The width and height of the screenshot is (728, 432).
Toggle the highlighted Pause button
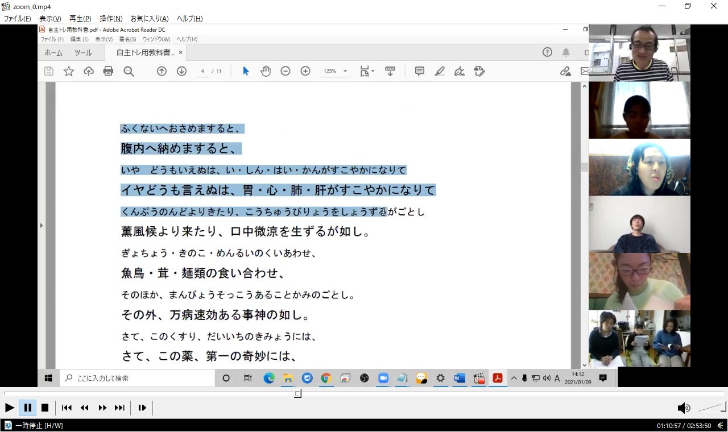pyautogui.click(x=27, y=408)
